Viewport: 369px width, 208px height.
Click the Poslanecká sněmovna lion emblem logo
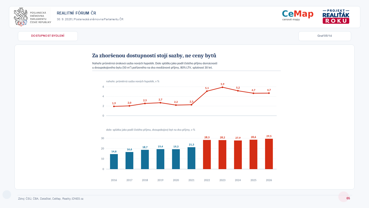coord(20,17)
